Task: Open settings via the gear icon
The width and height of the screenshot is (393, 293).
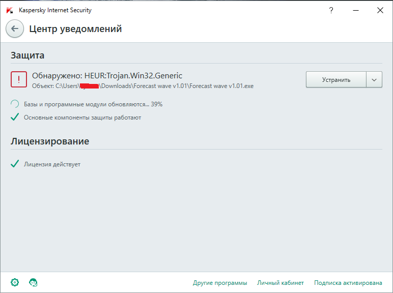Action: pyautogui.click(x=15, y=282)
